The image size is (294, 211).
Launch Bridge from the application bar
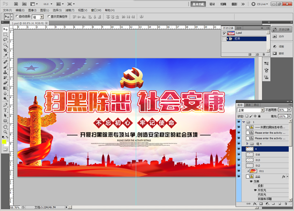[x=16, y=4]
